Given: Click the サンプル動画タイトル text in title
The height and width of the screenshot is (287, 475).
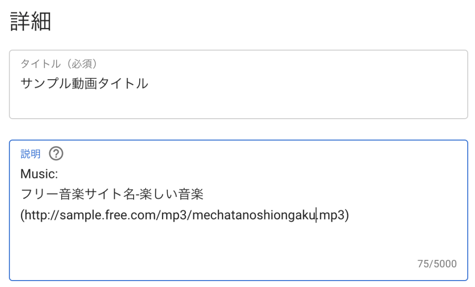Looking at the screenshot, I should pos(84,83).
